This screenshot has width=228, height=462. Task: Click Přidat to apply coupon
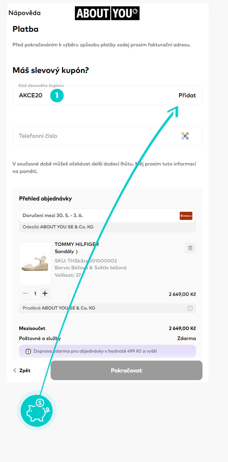click(187, 95)
